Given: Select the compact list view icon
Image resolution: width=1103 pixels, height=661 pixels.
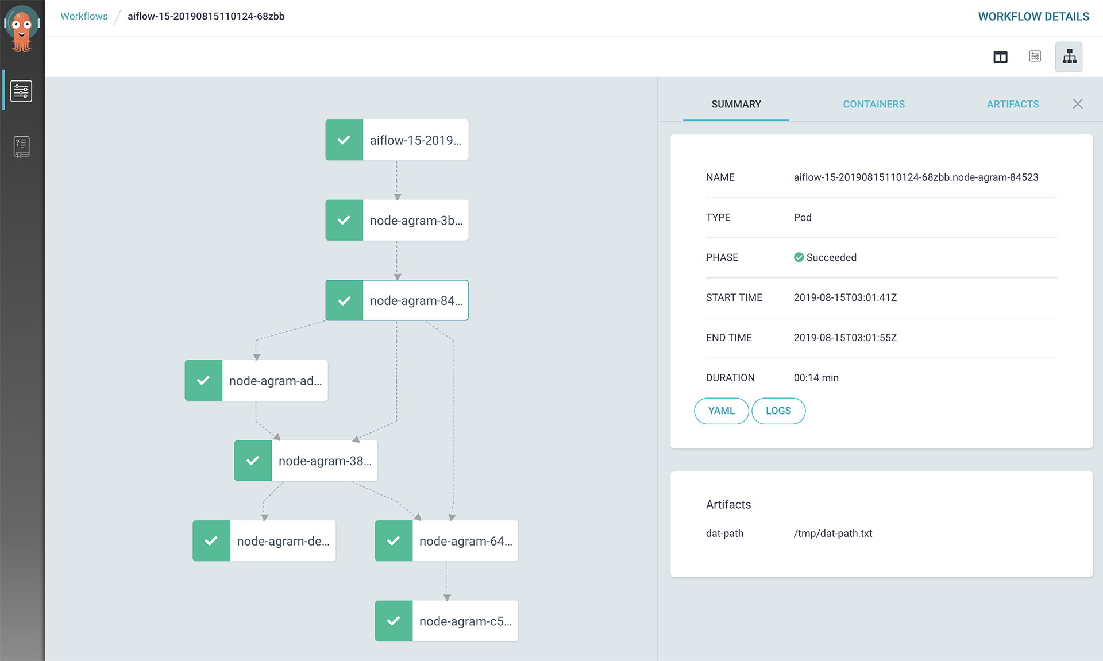Looking at the screenshot, I should pyautogui.click(x=1035, y=56).
